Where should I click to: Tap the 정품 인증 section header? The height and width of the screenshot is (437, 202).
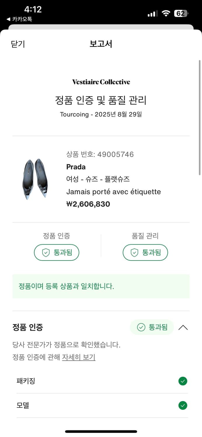[x=28, y=327]
